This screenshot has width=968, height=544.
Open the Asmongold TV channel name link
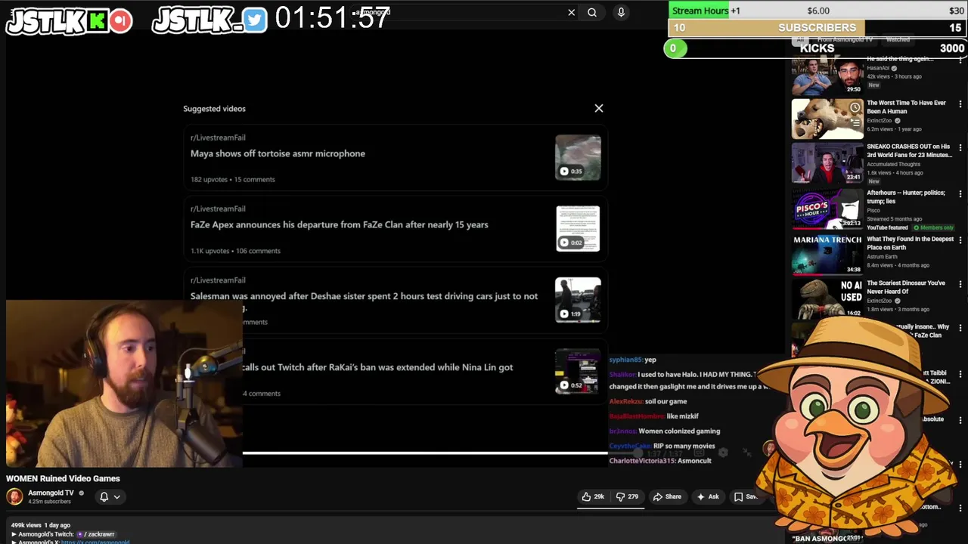[51, 493]
